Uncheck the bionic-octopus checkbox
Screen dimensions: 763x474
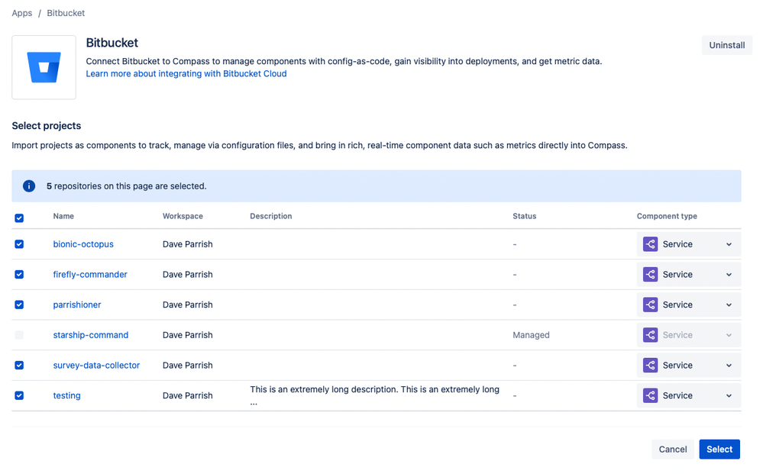[x=19, y=244]
